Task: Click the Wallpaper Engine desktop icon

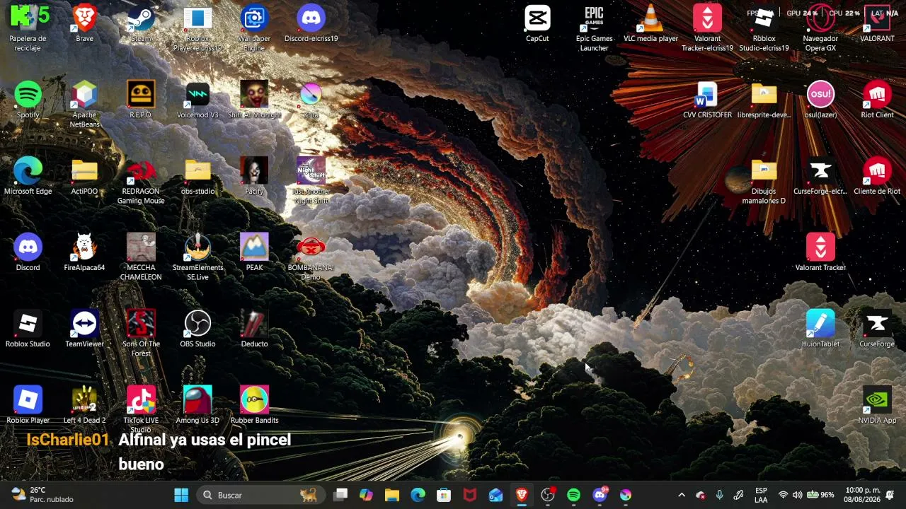Action: [254, 28]
